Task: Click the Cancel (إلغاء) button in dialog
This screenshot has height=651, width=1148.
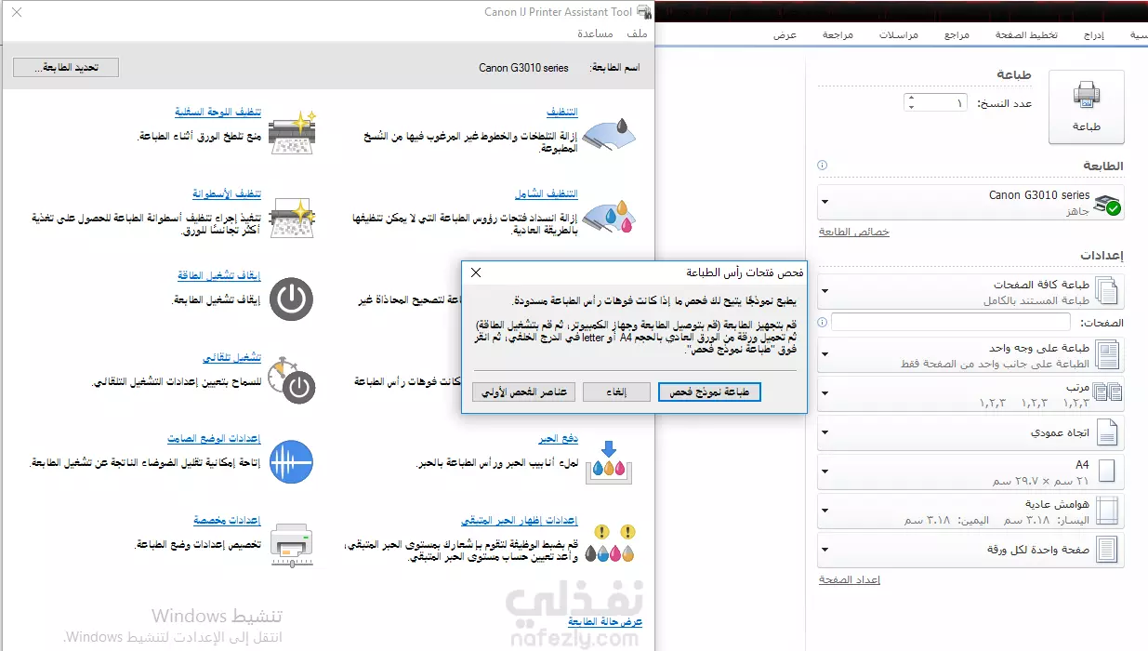Action: tap(616, 392)
